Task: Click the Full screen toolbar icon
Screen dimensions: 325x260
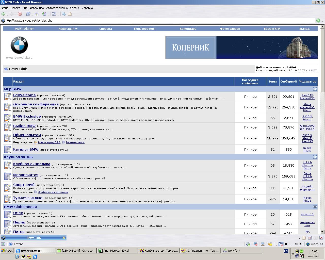Action: pos(54,14)
